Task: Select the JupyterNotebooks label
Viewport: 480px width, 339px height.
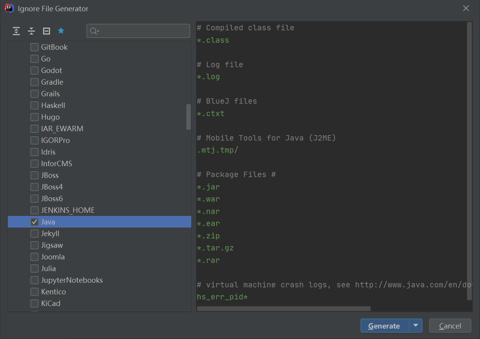Action: [x=72, y=280]
